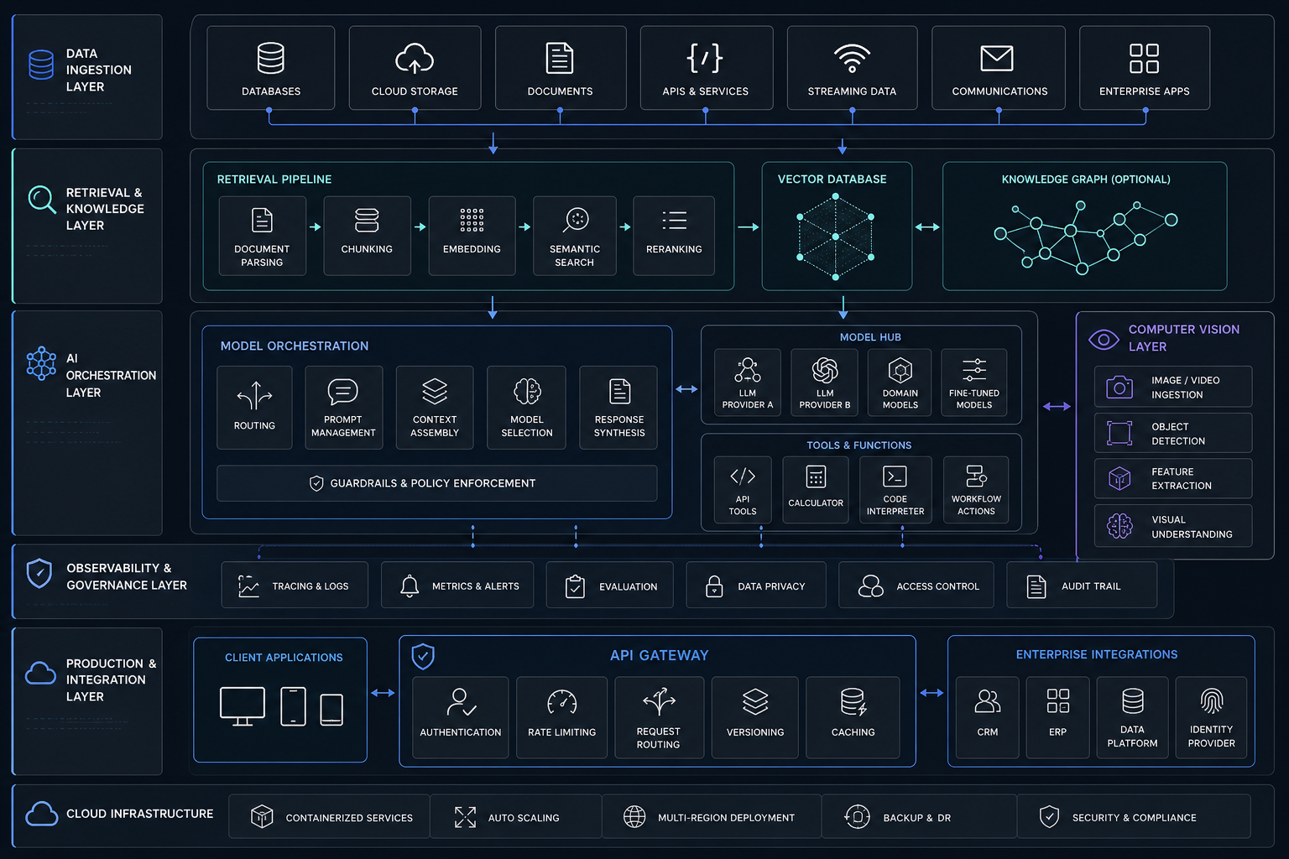Click the Authentication user-check icon
Image resolution: width=1289 pixels, height=859 pixels.
point(461,701)
